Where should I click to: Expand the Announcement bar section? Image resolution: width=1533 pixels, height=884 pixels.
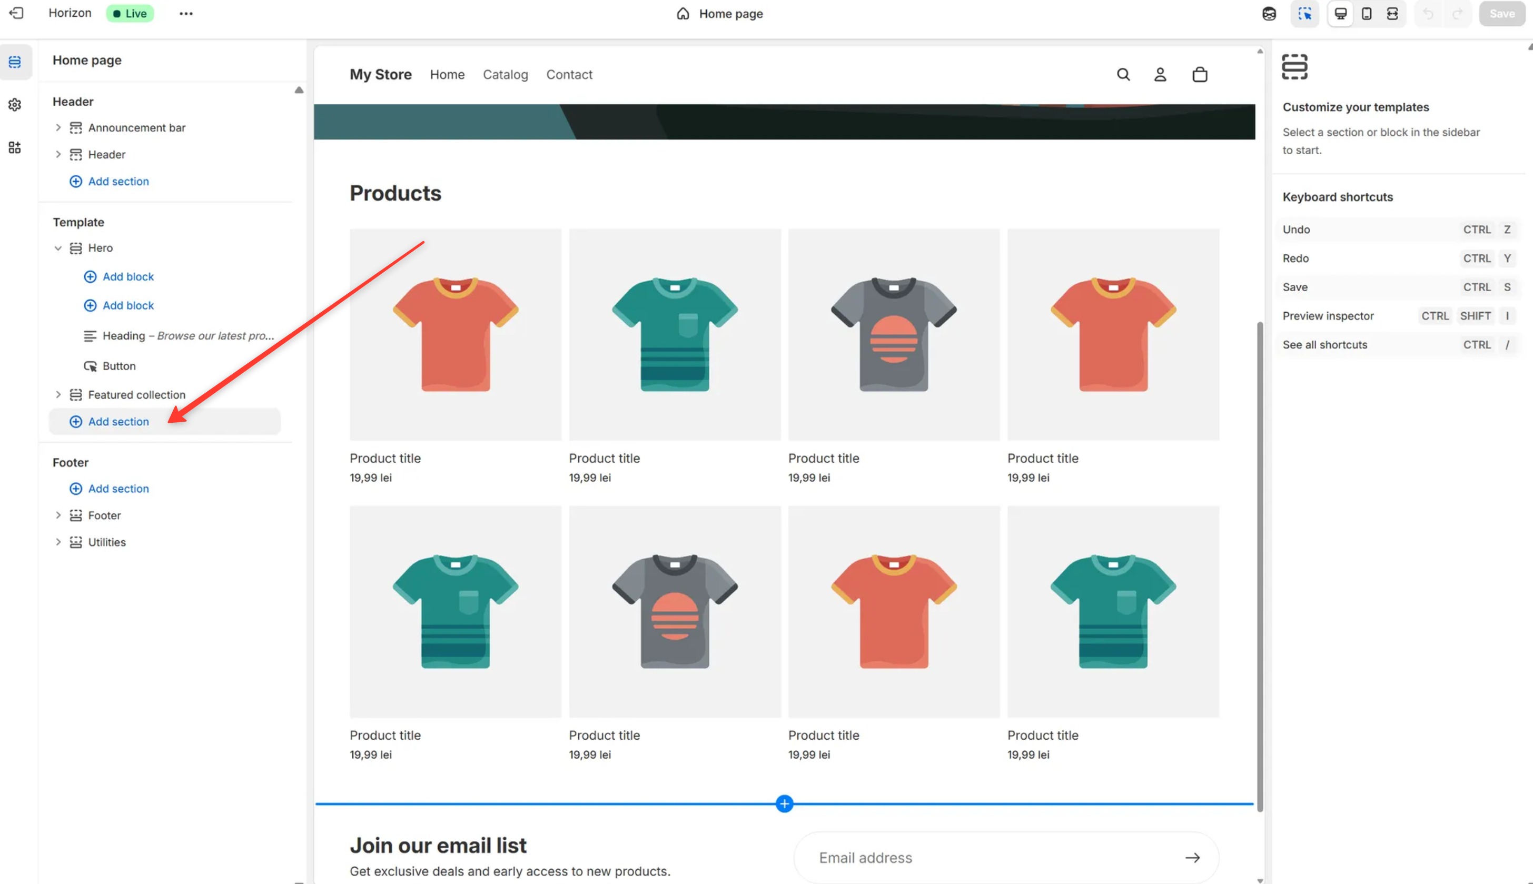[x=58, y=127]
